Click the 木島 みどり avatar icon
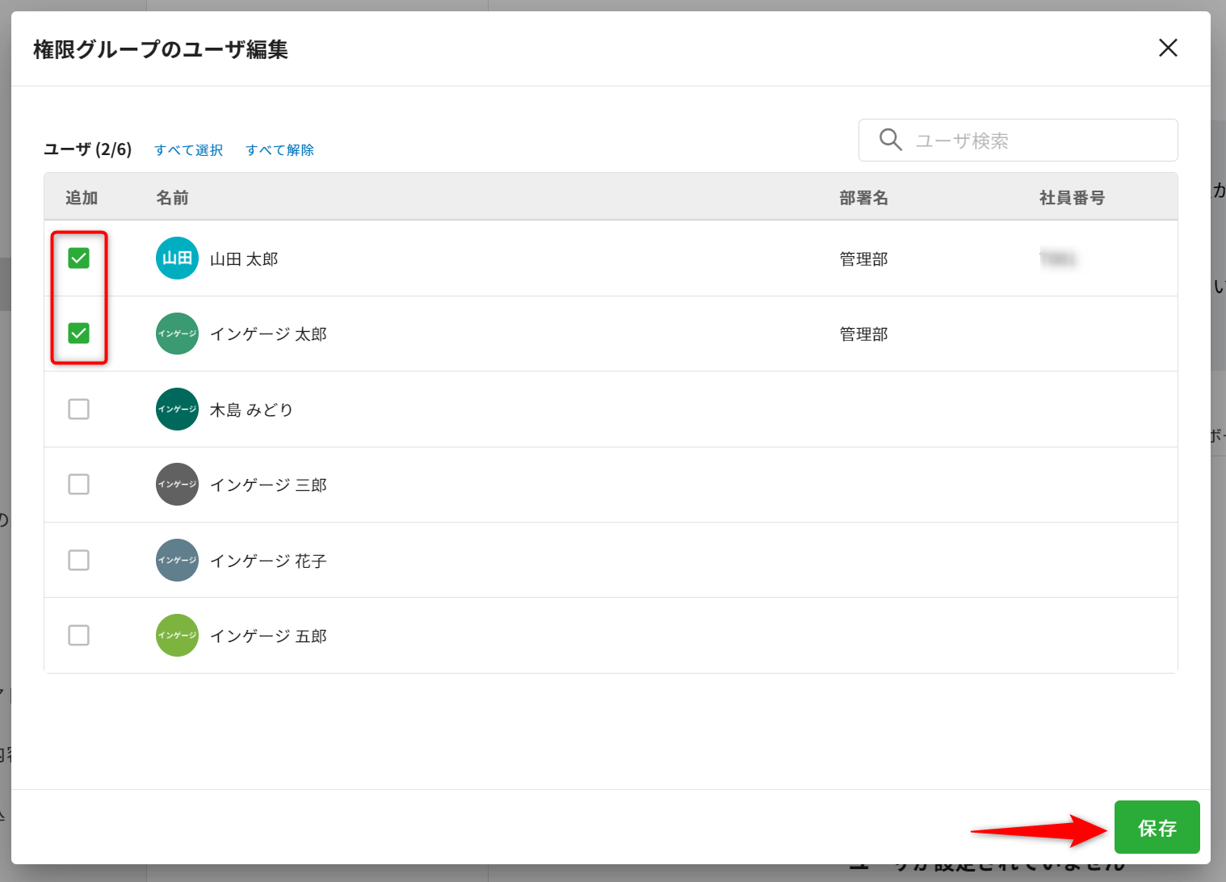1226x882 pixels. click(177, 409)
